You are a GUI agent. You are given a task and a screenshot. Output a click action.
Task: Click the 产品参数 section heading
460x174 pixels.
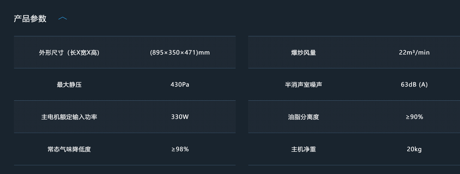click(30, 19)
